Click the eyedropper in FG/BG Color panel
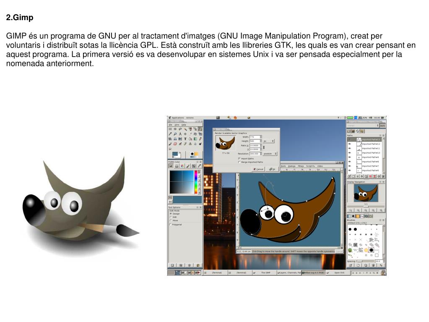 pos(200,166)
